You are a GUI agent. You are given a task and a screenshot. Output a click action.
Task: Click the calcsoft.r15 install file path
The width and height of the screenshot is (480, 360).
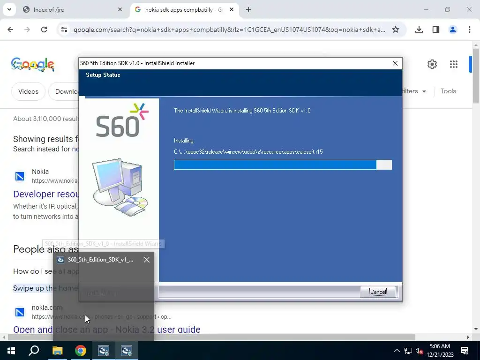(x=248, y=152)
